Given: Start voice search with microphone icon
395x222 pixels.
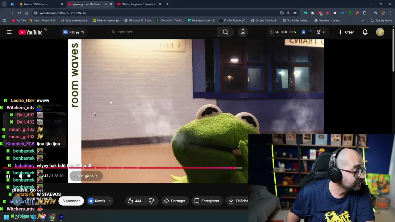Looking at the screenshot, I should tap(243, 32).
